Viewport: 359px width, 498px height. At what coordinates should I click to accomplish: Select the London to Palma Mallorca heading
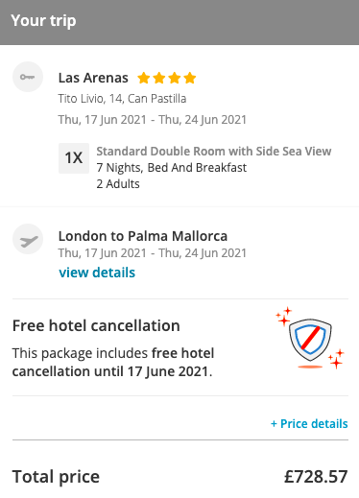click(x=143, y=236)
